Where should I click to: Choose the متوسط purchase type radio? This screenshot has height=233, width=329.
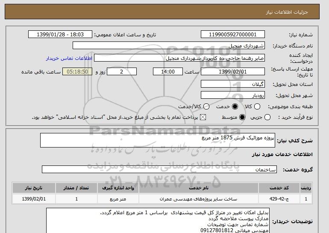tap(242, 117)
